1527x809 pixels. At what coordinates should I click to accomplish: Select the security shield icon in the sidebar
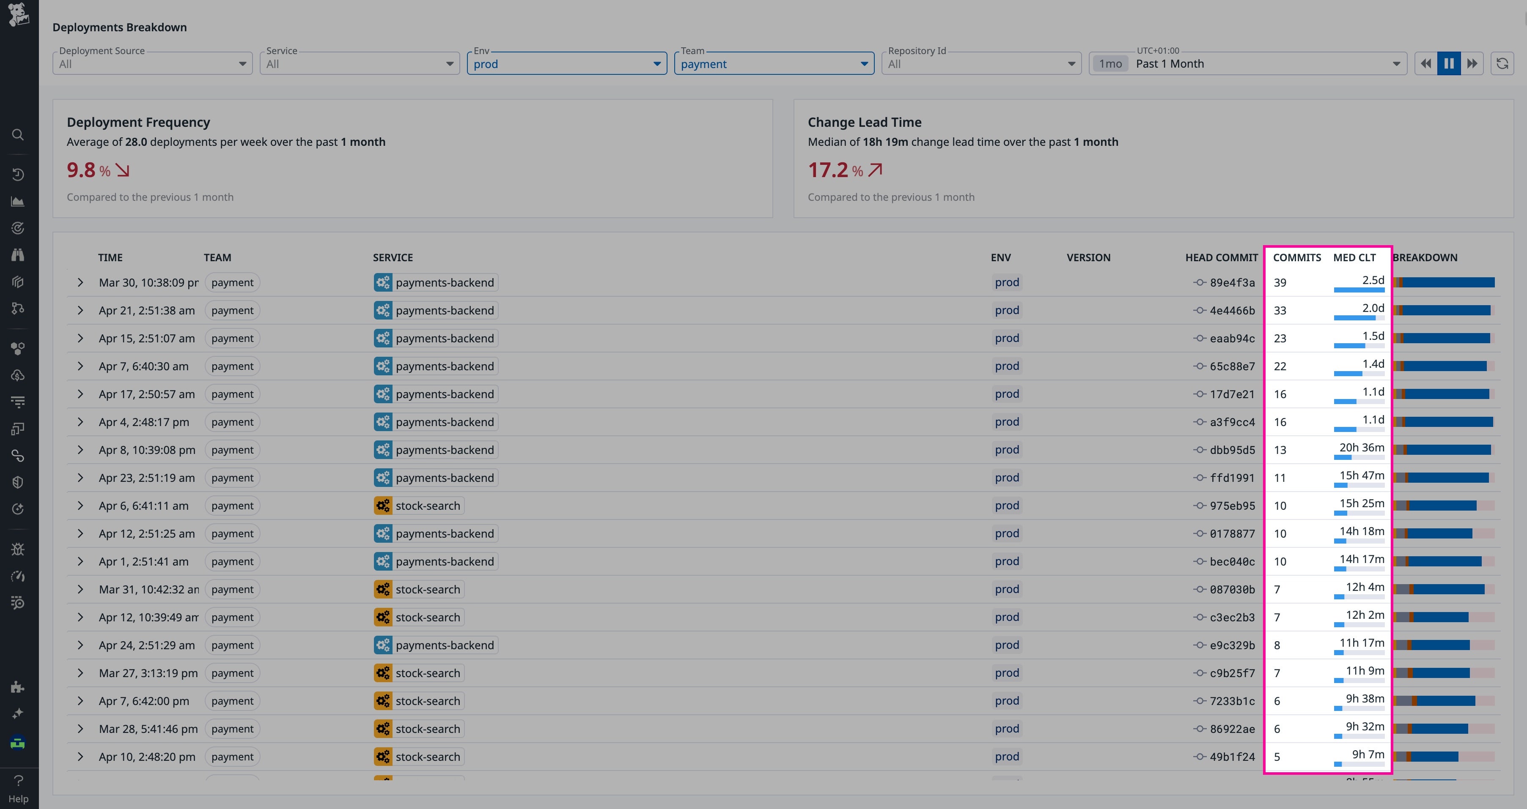pyautogui.click(x=18, y=481)
